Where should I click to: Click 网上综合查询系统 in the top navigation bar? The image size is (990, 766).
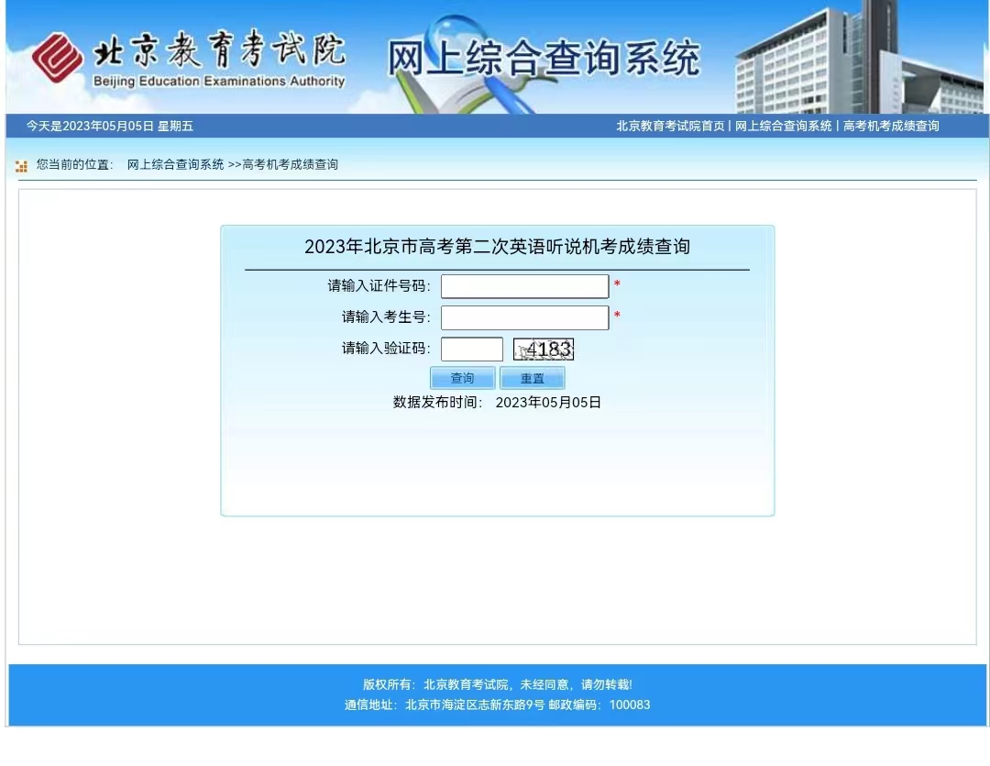point(782,126)
